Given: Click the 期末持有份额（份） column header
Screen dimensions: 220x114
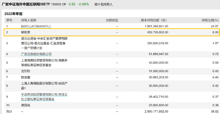Looking at the screenshot, I should [154, 20].
